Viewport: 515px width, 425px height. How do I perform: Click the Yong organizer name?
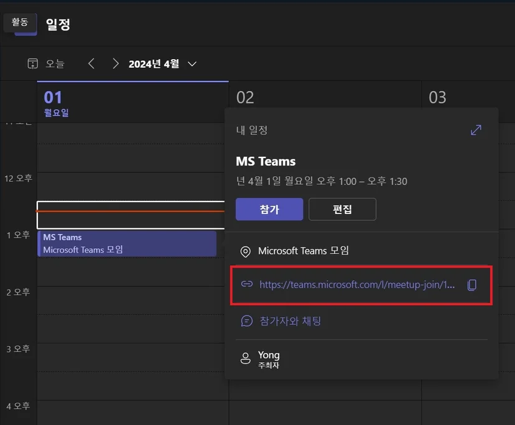(x=269, y=355)
